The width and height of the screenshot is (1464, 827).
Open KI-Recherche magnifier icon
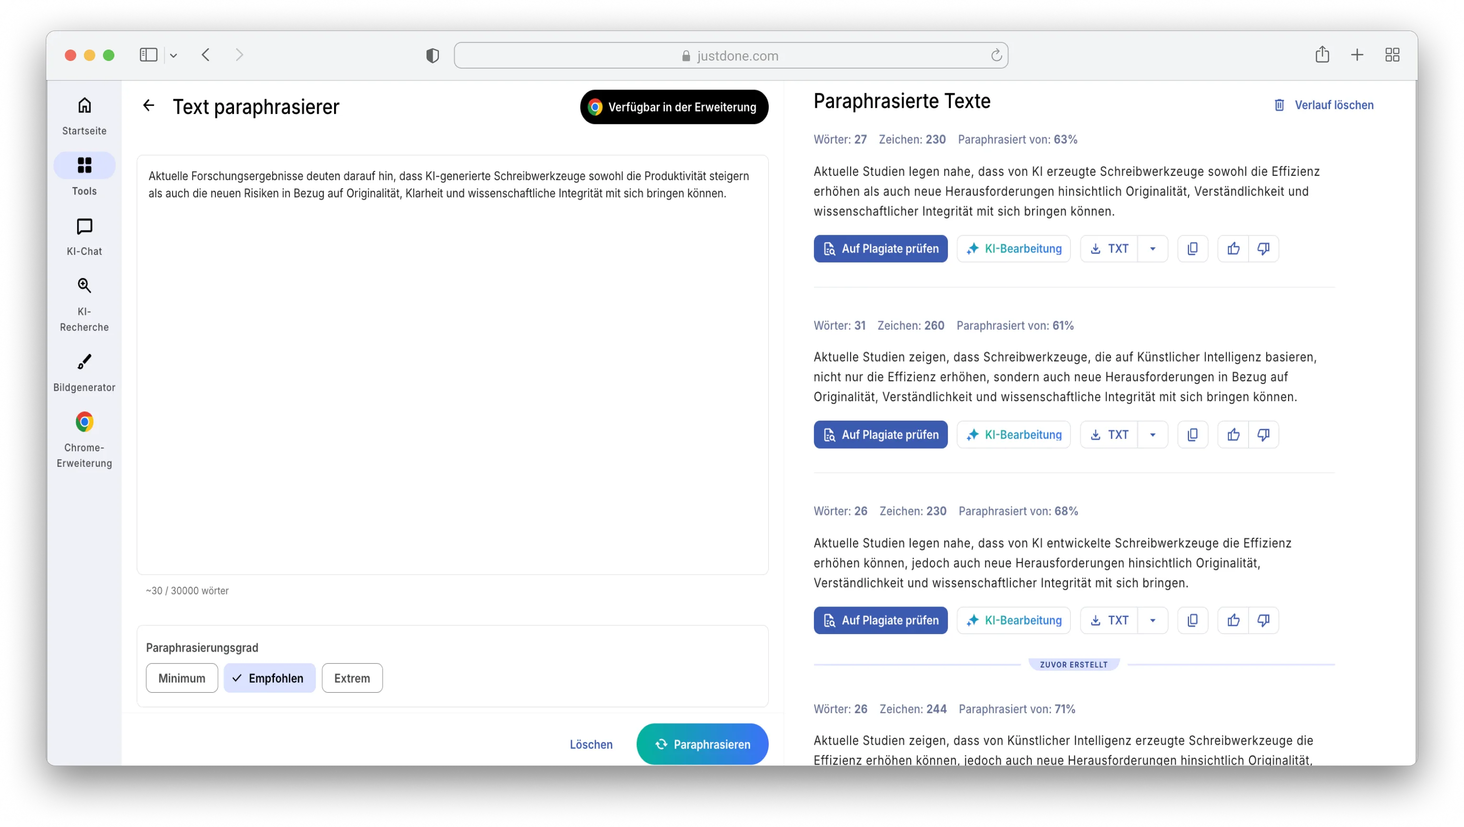(x=84, y=286)
